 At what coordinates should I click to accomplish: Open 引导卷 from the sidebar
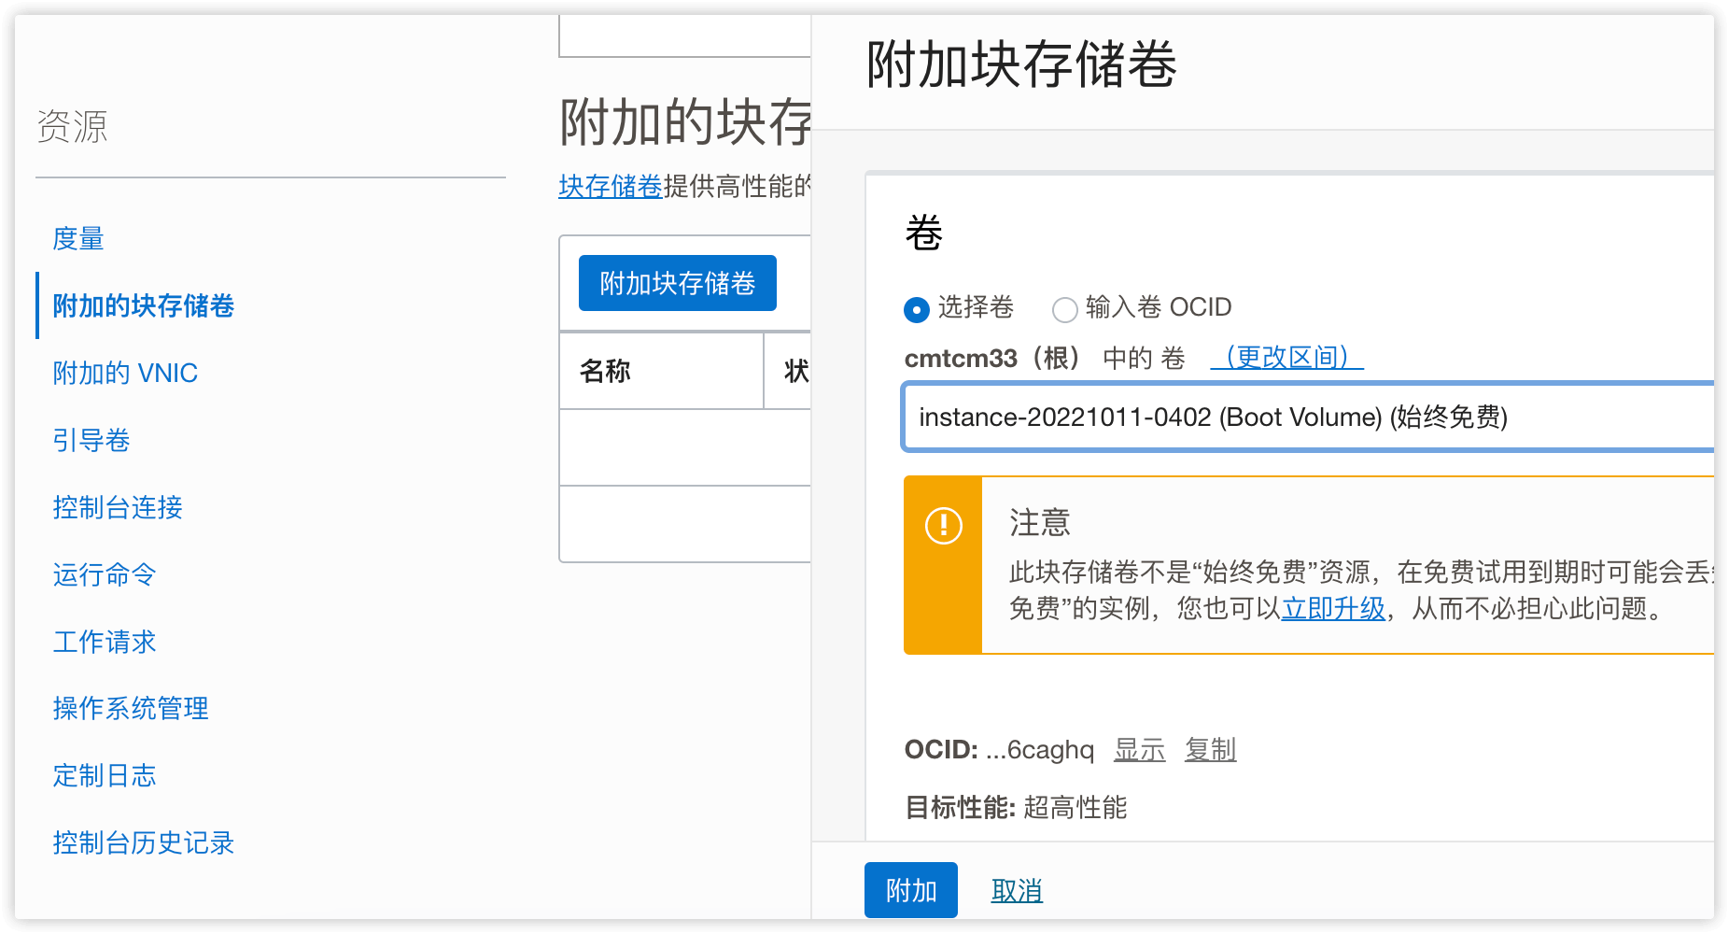[x=91, y=440]
